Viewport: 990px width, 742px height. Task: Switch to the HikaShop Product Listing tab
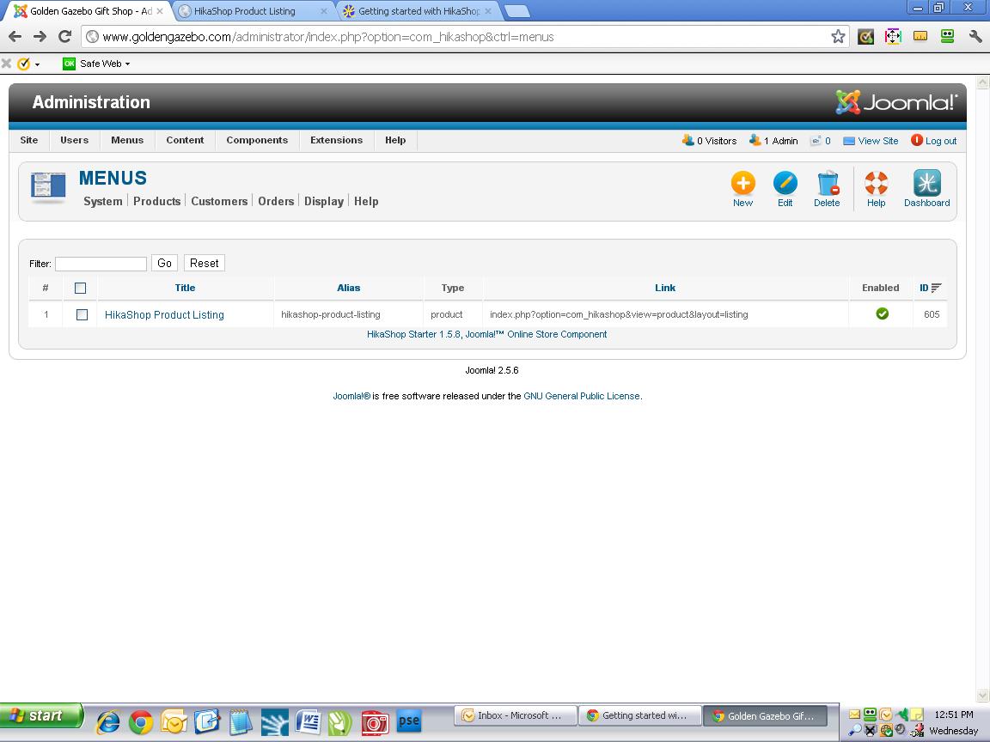pyautogui.click(x=253, y=11)
